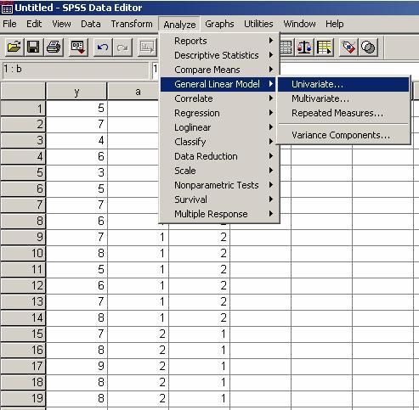Select row header 19

click(x=23, y=398)
